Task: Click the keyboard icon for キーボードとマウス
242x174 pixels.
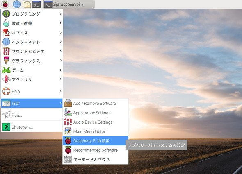Action: pyautogui.click(x=68, y=159)
